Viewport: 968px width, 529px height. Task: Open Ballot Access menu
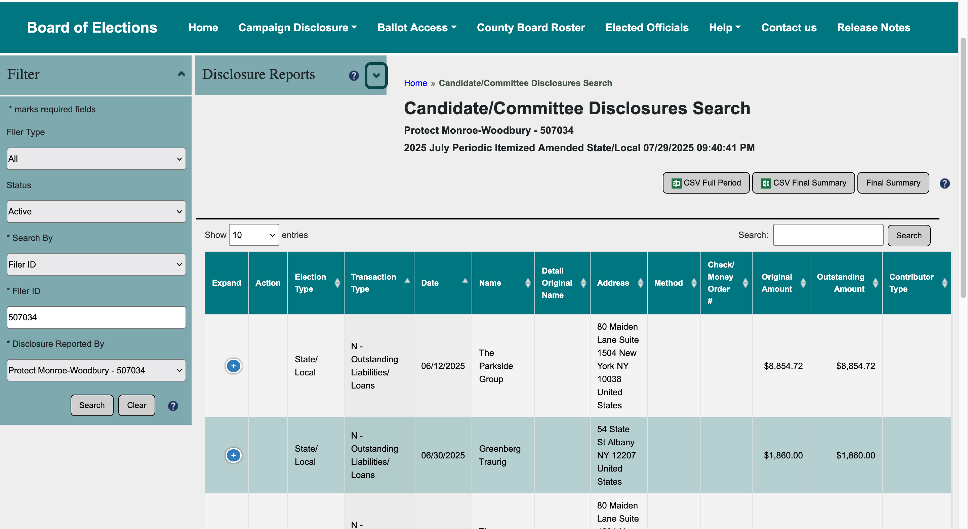click(x=416, y=28)
